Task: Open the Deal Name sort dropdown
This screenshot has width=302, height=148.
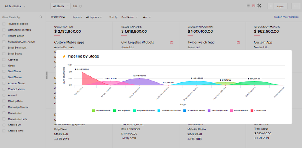Action: coord(129,17)
